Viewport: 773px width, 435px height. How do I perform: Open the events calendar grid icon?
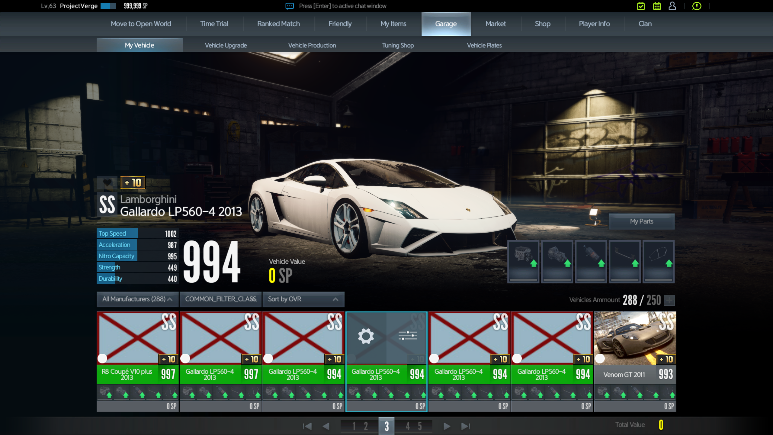[x=657, y=6]
